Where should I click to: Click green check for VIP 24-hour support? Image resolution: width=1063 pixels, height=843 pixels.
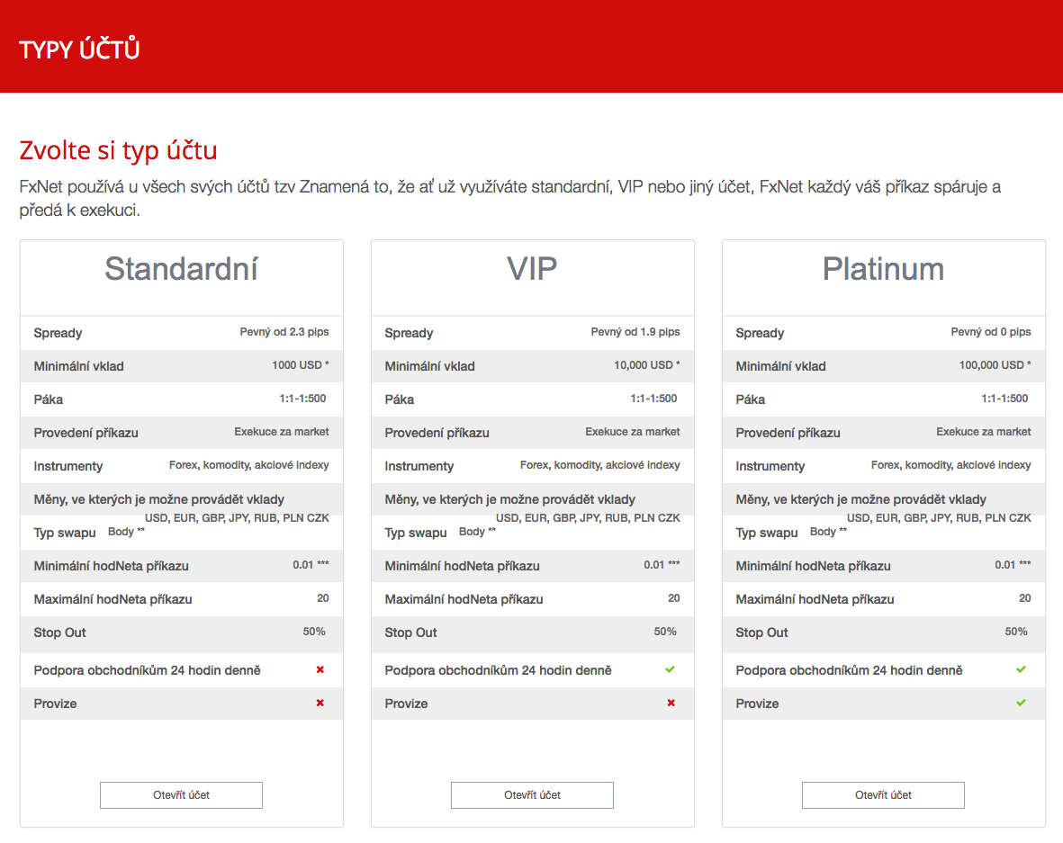click(x=671, y=669)
